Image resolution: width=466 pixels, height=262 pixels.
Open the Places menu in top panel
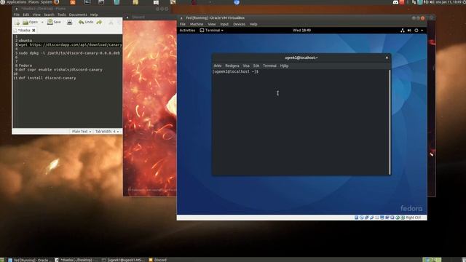click(x=33, y=2)
